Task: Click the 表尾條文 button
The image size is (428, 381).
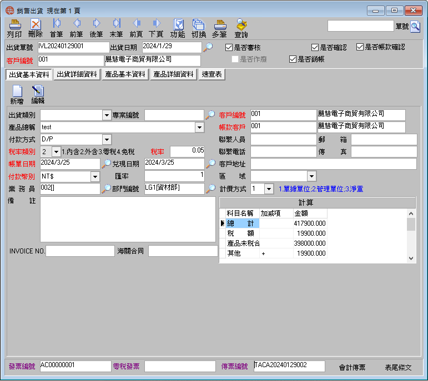Action: coord(398,367)
